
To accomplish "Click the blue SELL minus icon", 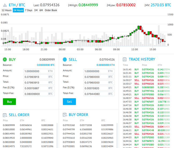I will coord(65,59).
